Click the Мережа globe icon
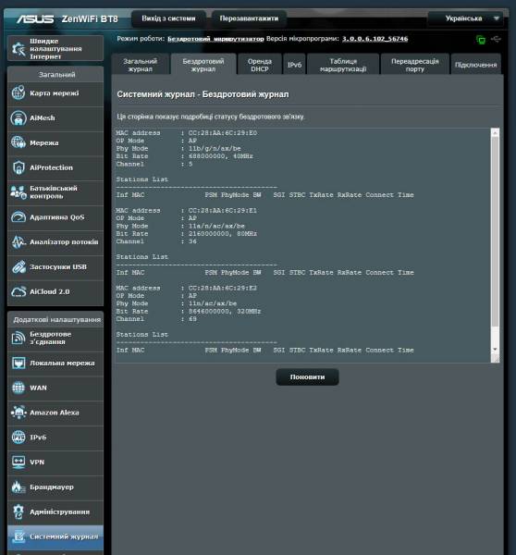This screenshot has height=555, width=516. coord(18,142)
